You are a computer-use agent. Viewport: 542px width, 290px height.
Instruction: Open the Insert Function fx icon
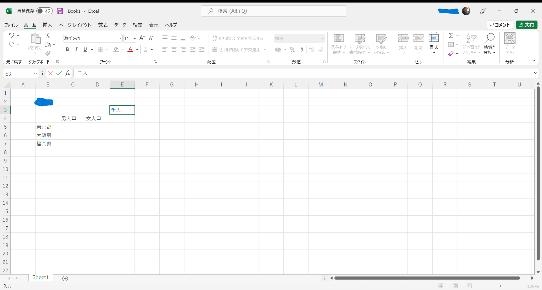(x=67, y=73)
